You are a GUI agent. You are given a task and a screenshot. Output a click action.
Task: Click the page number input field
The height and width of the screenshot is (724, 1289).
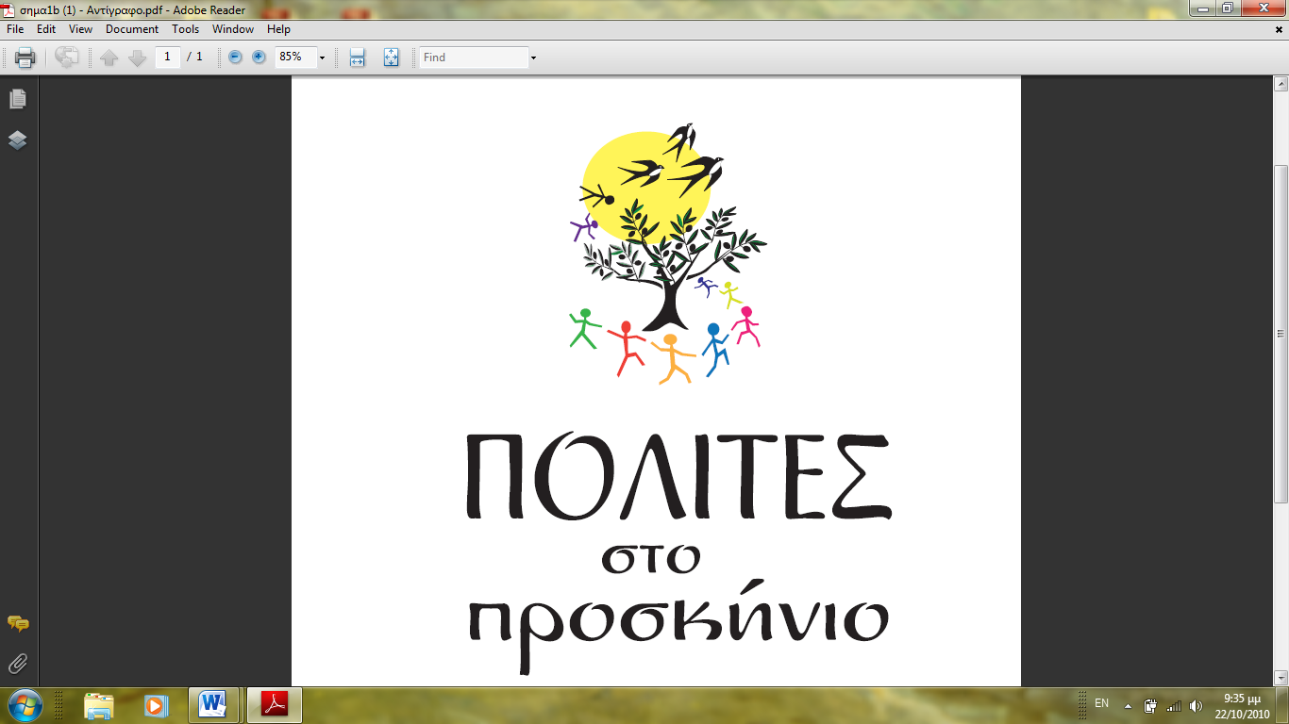[167, 58]
